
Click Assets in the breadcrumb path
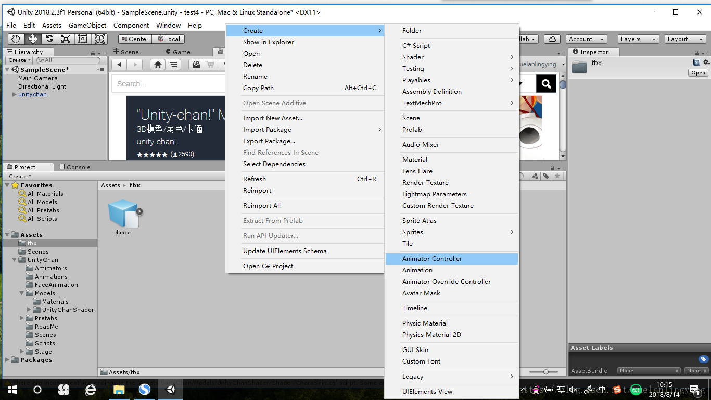click(x=110, y=185)
